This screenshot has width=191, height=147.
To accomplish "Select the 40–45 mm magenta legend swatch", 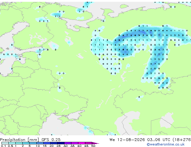I will pyautogui.click(x=82, y=143).
